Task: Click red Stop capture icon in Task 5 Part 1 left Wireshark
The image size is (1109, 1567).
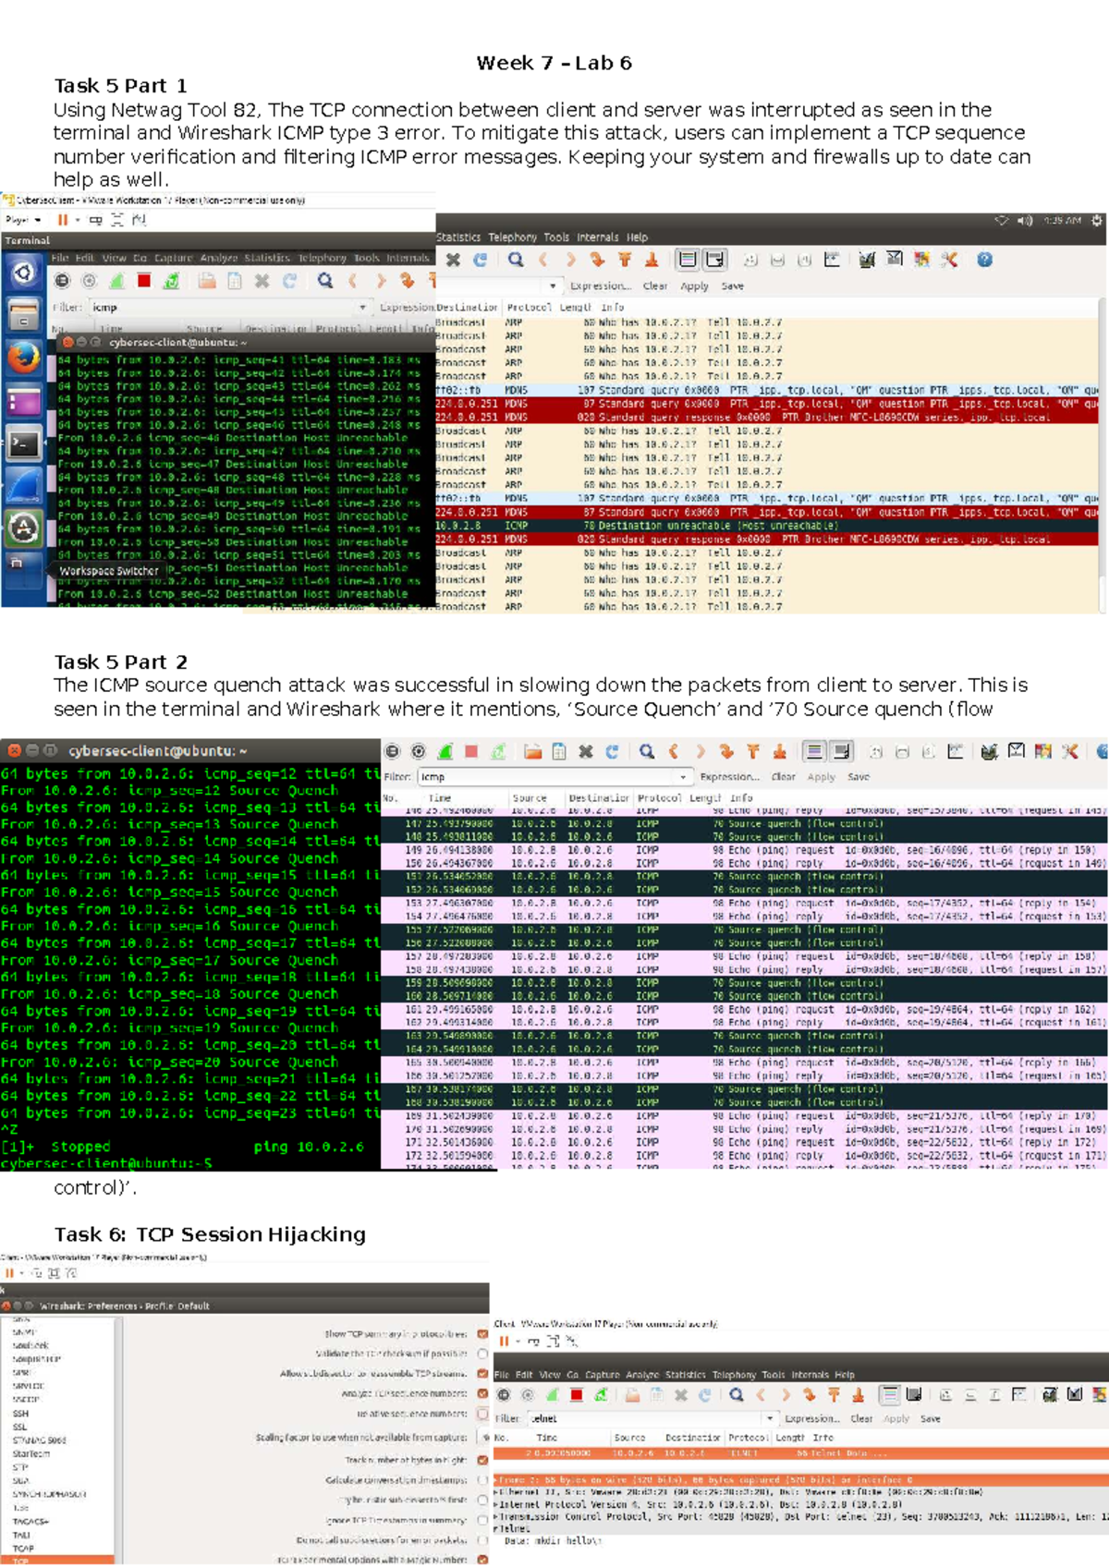Action: pos(143,281)
